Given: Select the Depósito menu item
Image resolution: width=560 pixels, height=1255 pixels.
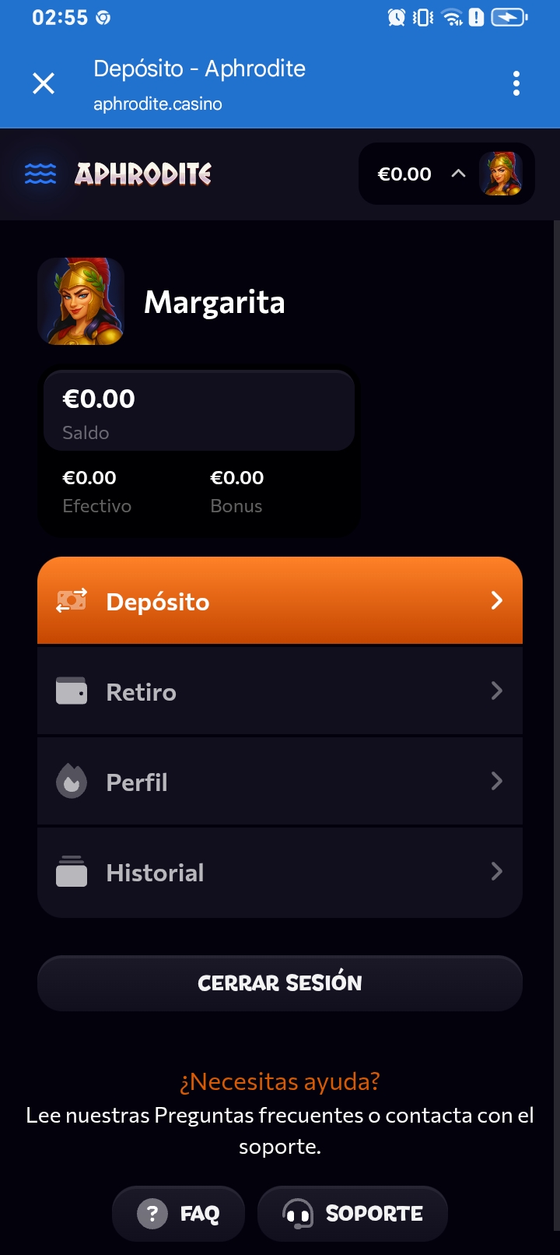Looking at the screenshot, I should (280, 601).
